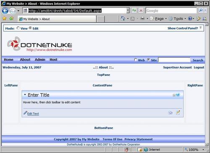Viewport: 210px width, 153px height.
Task: Click the RSS Feeds icon
Action: tap(132, 18)
